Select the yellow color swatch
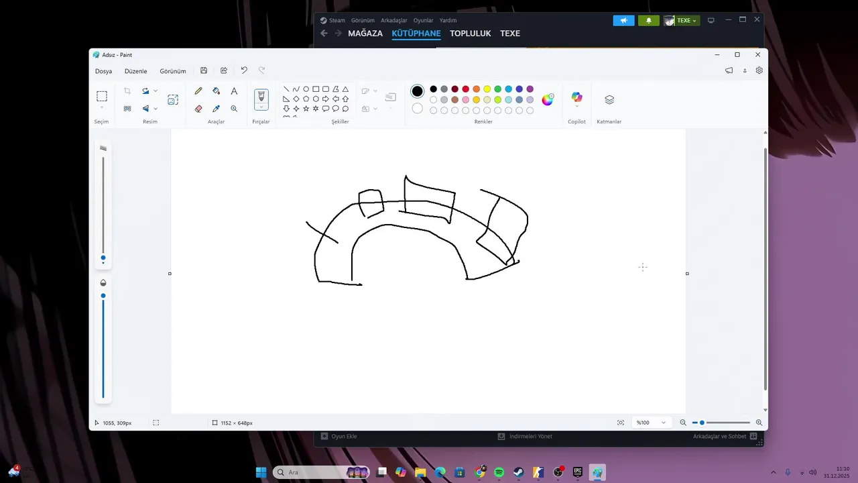The image size is (858, 483). (x=487, y=89)
